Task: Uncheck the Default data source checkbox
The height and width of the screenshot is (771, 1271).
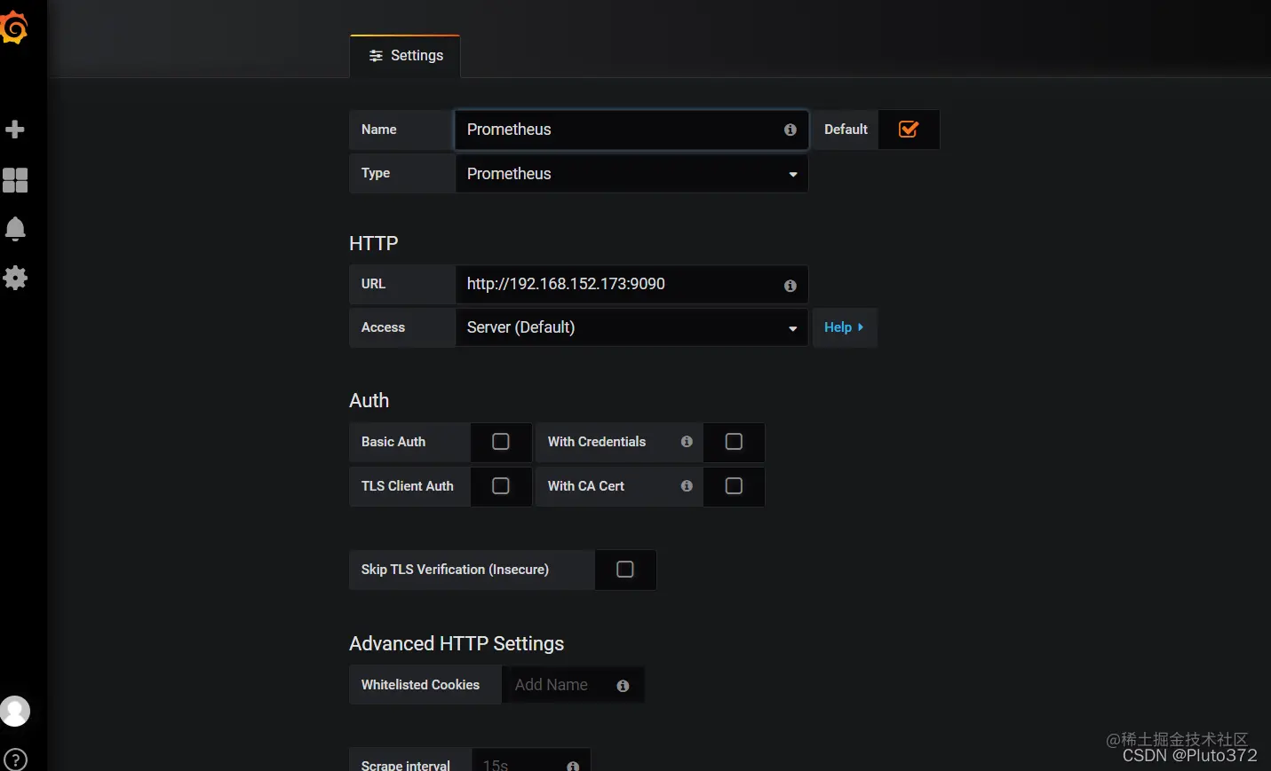Action: point(909,130)
